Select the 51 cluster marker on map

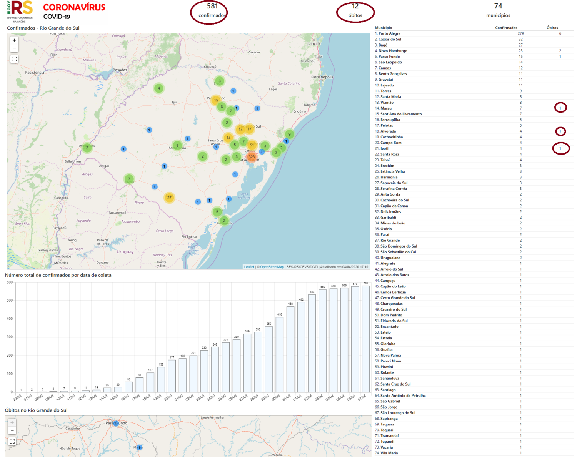252,145
